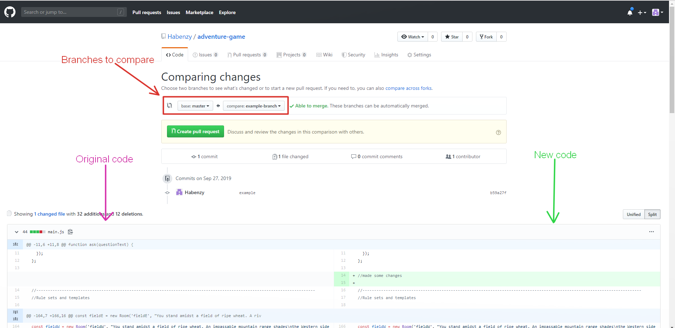
Task: Open the GitHub home logo
Action: click(10, 12)
